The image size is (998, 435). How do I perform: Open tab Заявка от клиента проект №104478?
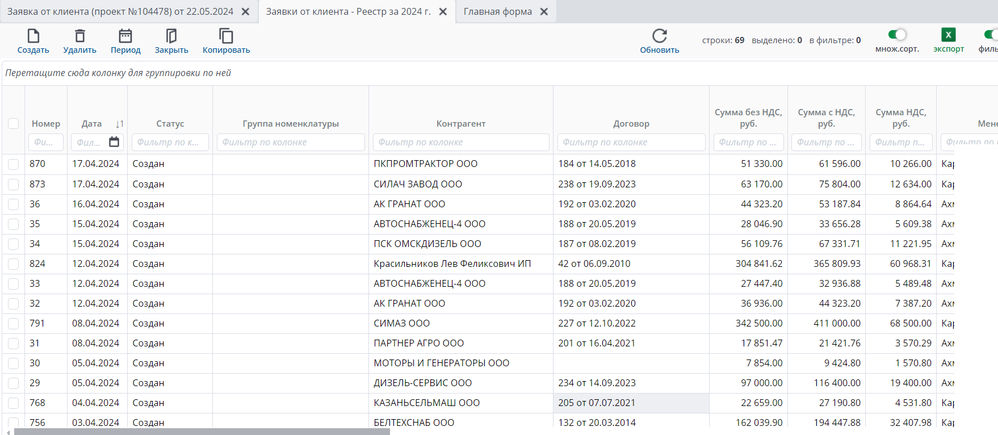click(x=120, y=11)
